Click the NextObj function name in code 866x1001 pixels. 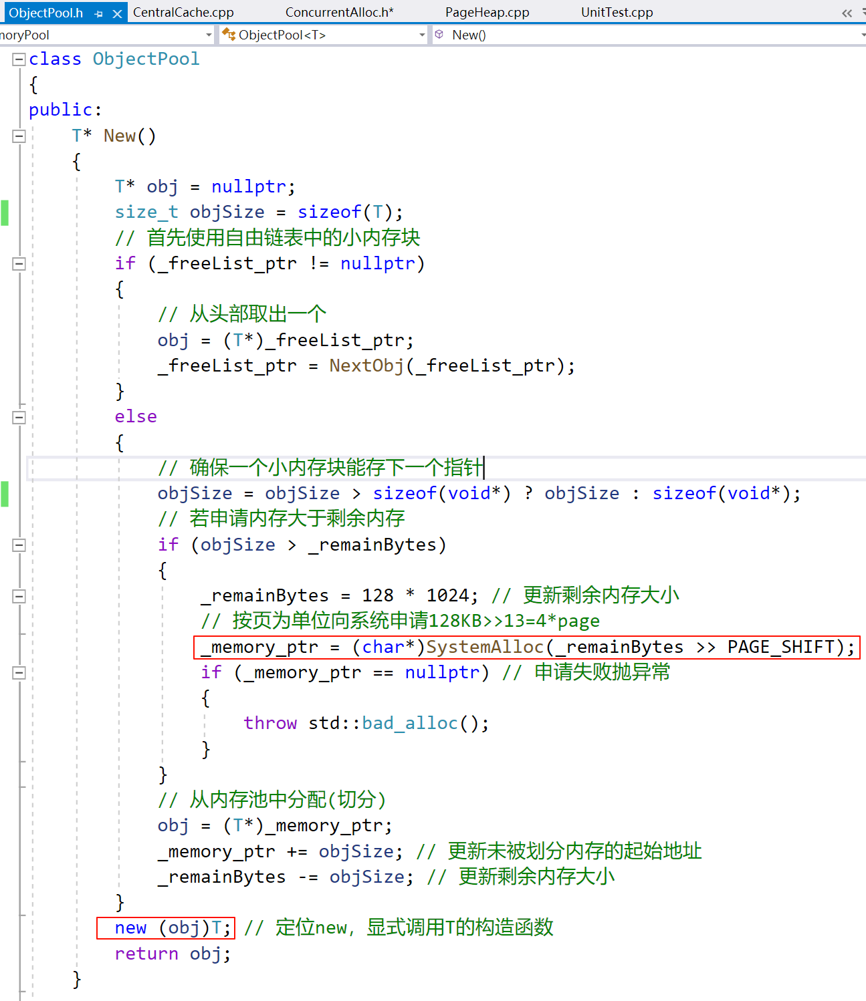[366, 366]
